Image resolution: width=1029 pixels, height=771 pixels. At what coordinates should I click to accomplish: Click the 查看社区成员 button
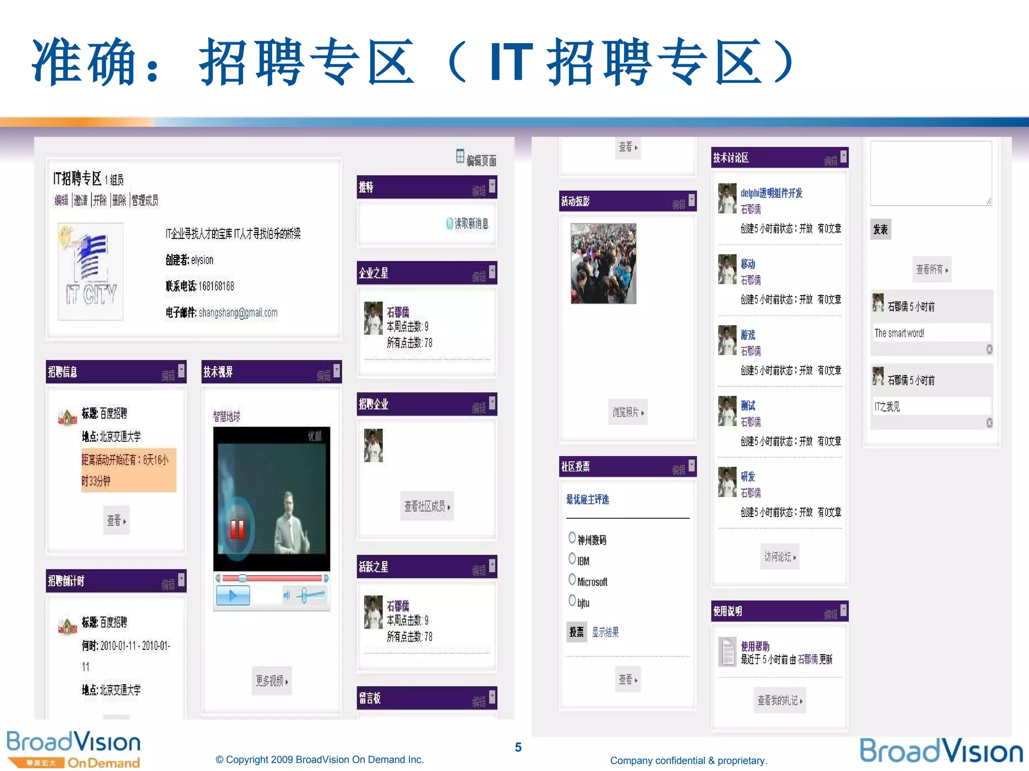pos(427,506)
